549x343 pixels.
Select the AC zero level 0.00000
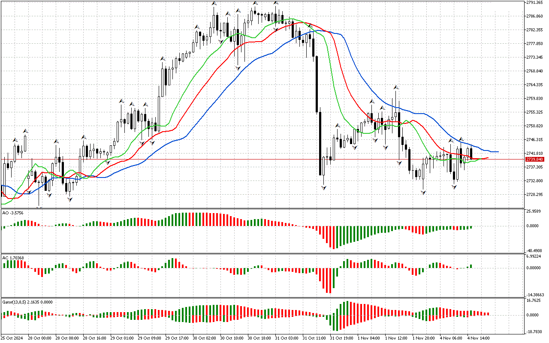[534, 268]
